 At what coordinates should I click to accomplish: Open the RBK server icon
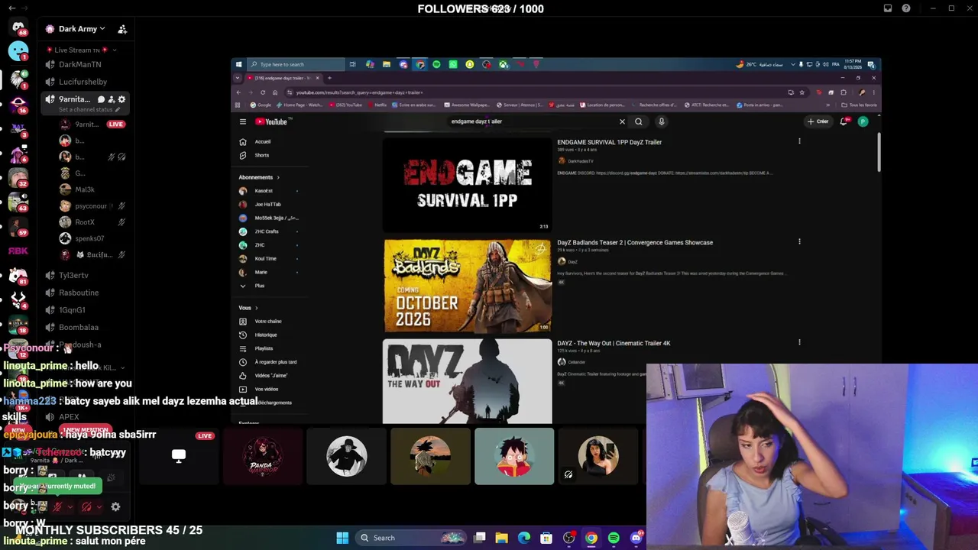[x=18, y=251]
